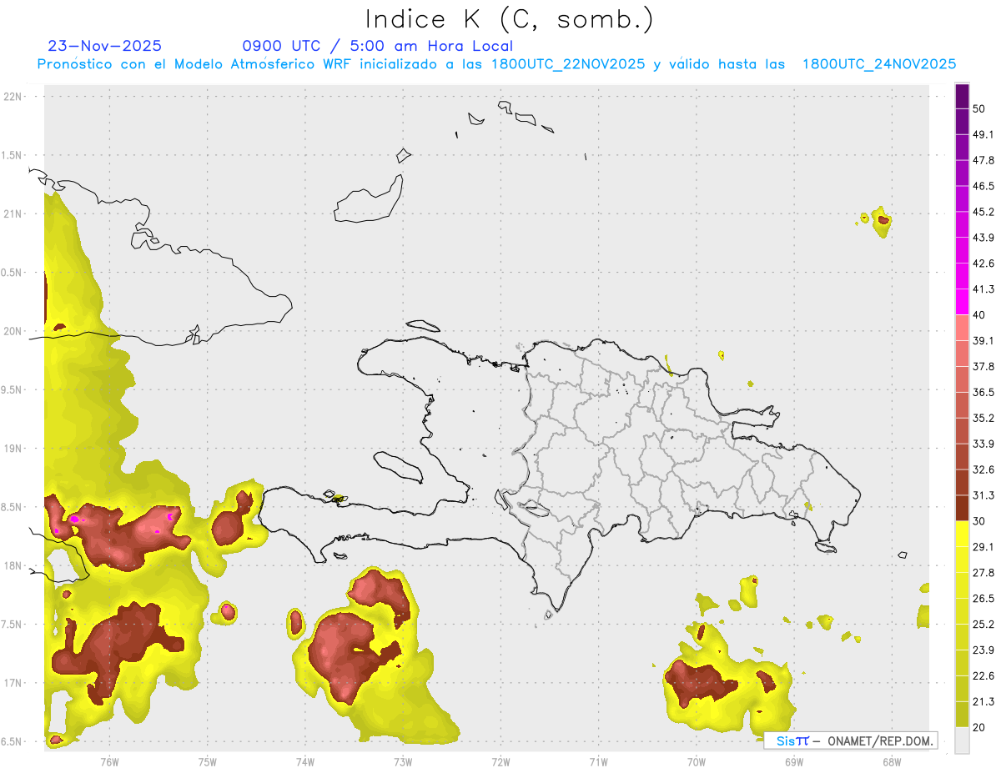Click the "40" color scale value
This screenshot has height=773, width=1001.
pyautogui.click(x=979, y=315)
